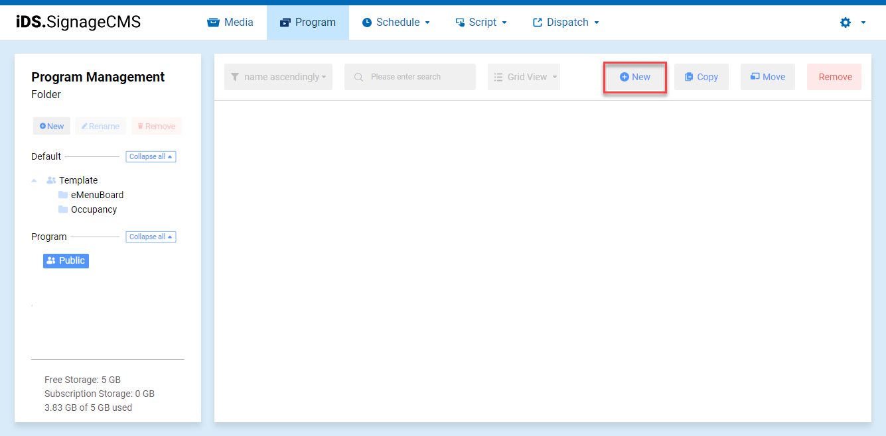Click the Copy button's pages icon

pos(689,77)
